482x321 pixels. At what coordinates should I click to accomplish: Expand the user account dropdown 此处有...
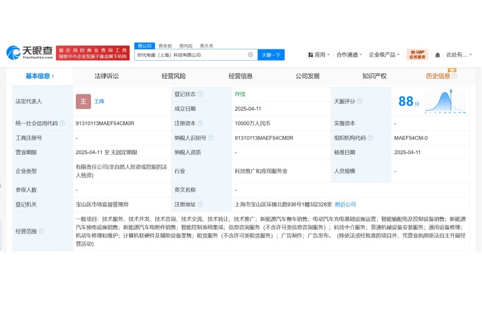click(x=459, y=55)
